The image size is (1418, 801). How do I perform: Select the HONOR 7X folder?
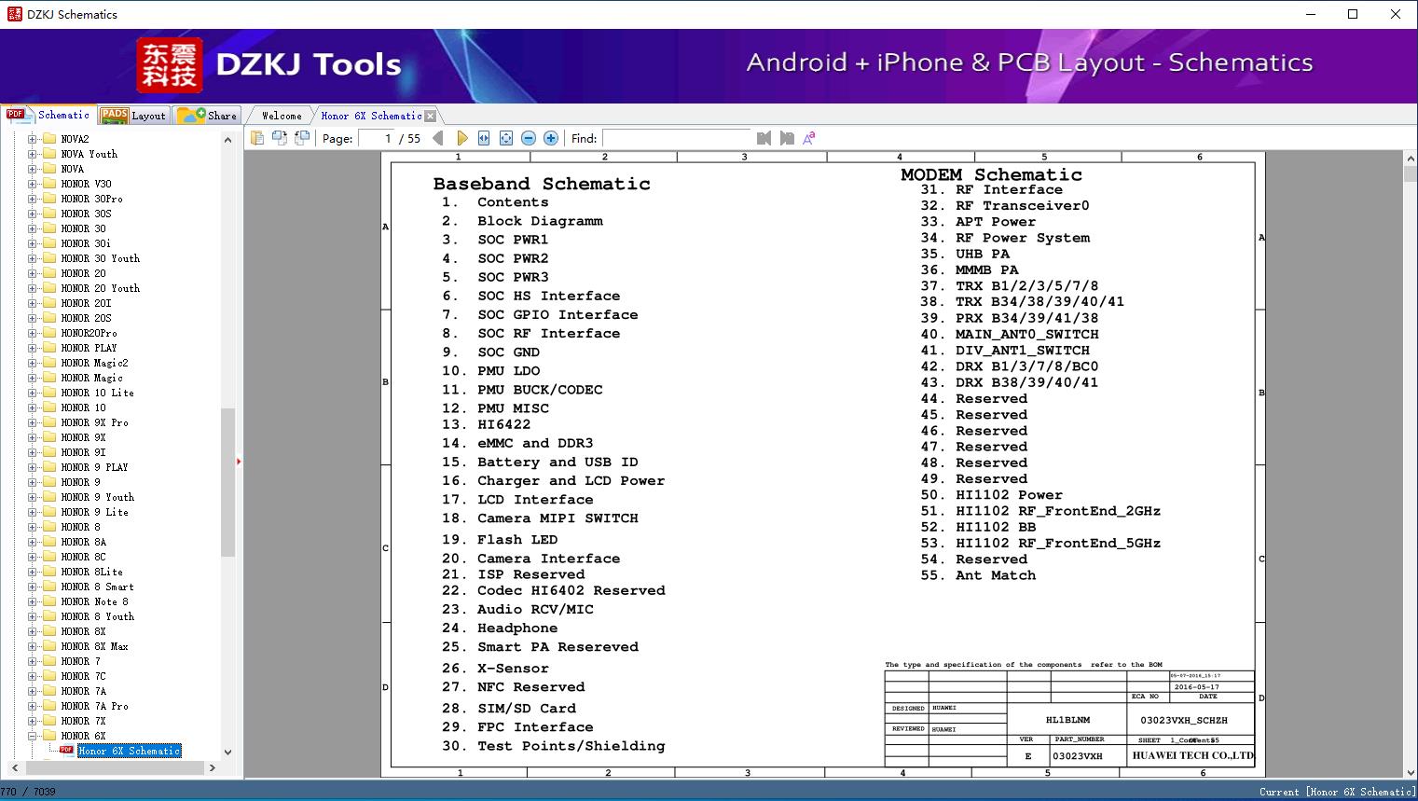(x=83, y=721)
